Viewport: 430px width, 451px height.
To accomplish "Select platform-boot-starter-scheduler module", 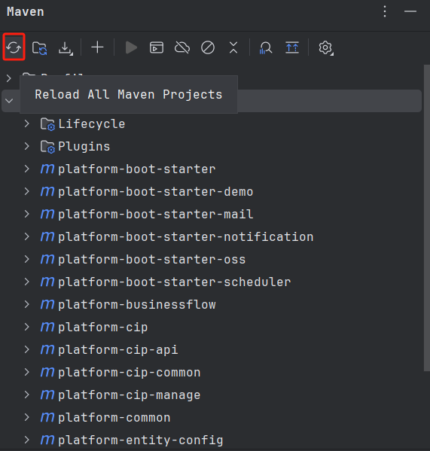I will click(174, 282).
